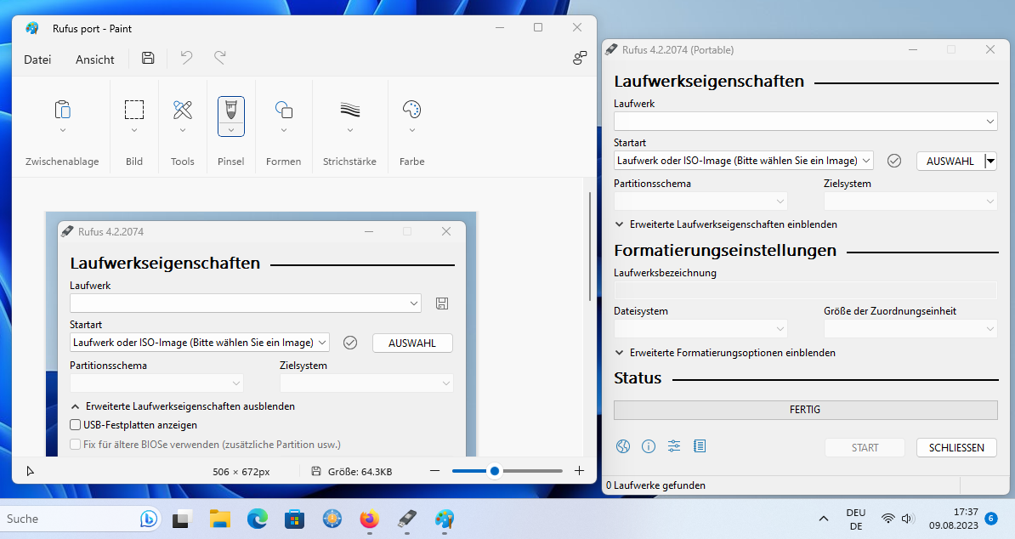1015x539 pixels.
Task: Show hidden tray icons chevron
Action: (x=824, y=519)
